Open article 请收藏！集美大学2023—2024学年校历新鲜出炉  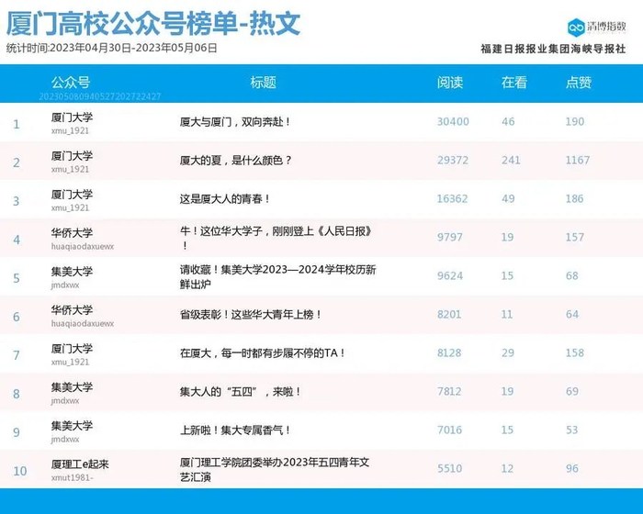coord(277,276)
